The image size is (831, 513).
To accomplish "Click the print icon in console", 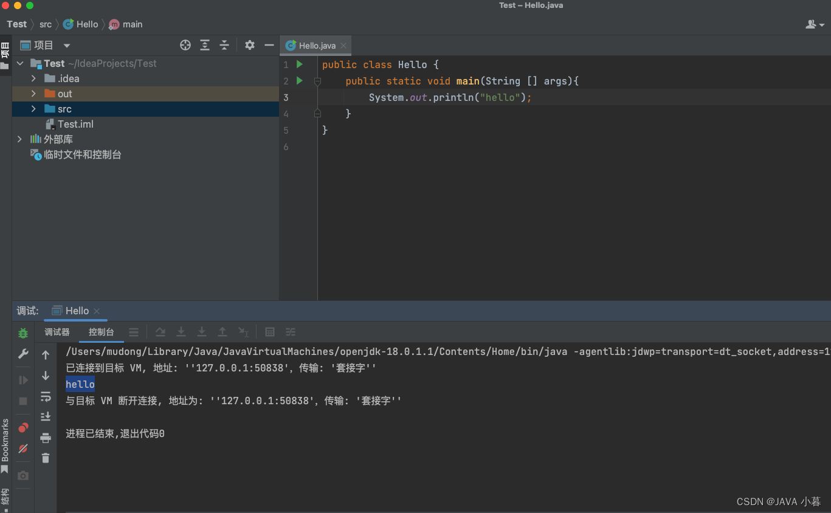I will [46, 438].
